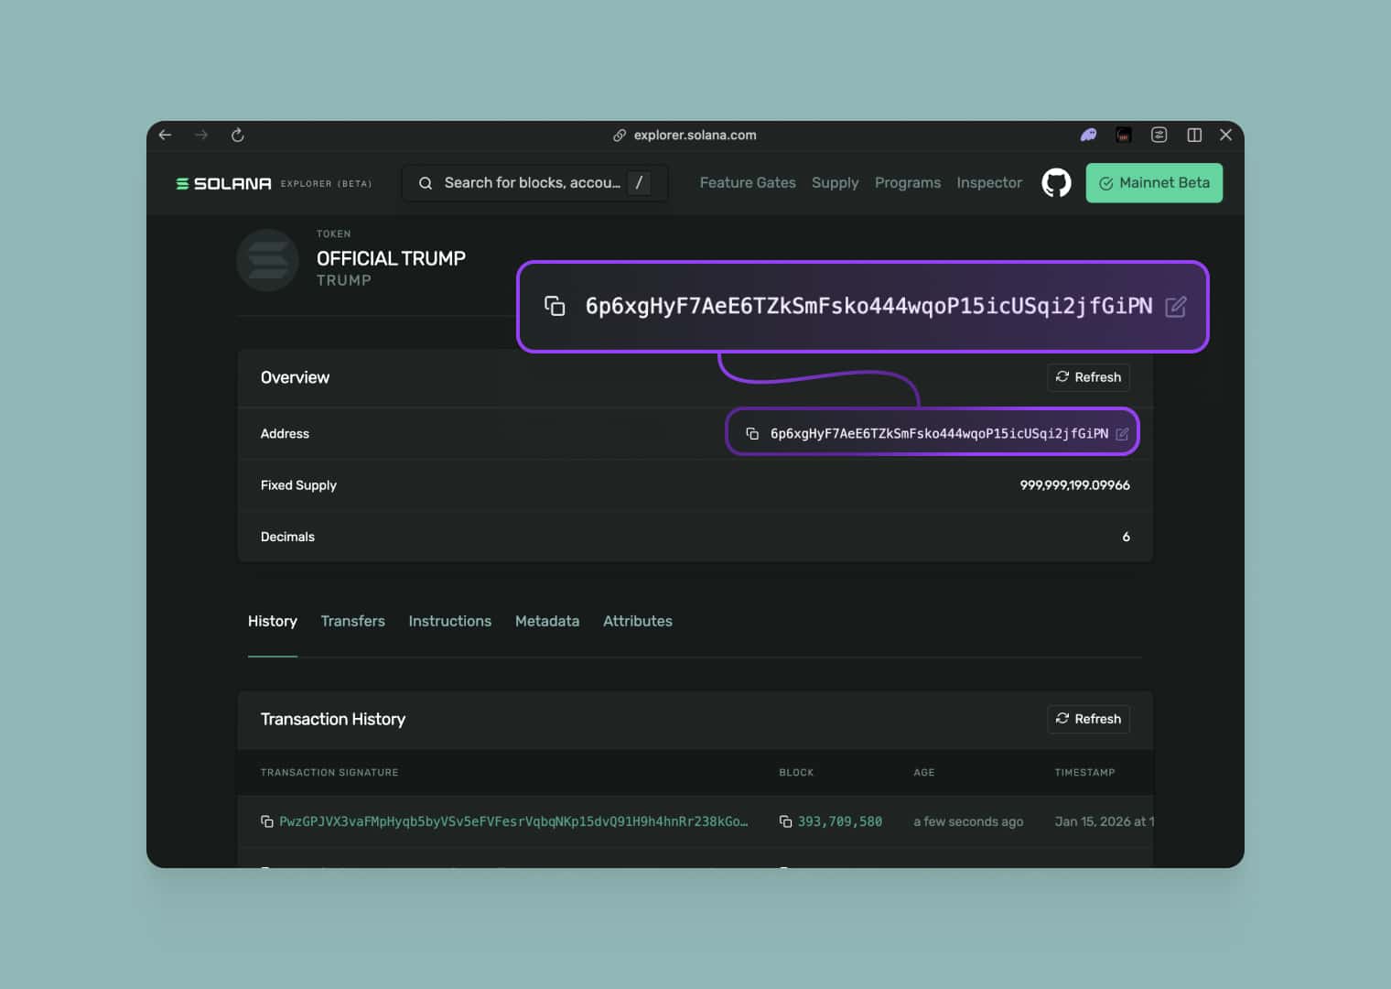
Task: Copy block number 393,709,580
Action: coord(785,821)
